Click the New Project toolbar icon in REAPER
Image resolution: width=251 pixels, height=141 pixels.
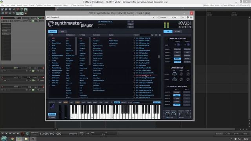tap(2, 9)
